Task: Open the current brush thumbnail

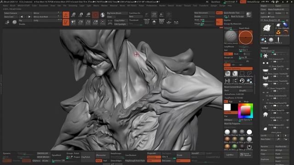Action: pos(231,37)
